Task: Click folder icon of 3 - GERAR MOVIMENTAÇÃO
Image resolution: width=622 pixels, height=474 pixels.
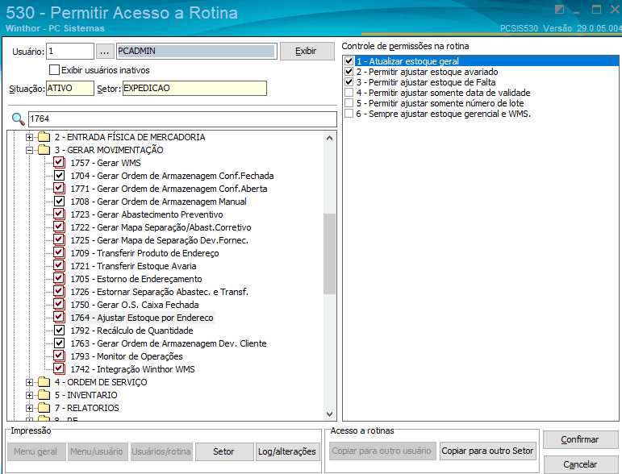Action: [x=44, y=150]
